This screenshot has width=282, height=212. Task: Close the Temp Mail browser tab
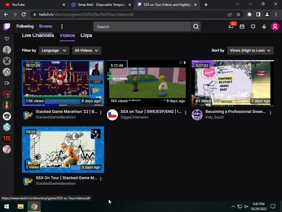130,5
